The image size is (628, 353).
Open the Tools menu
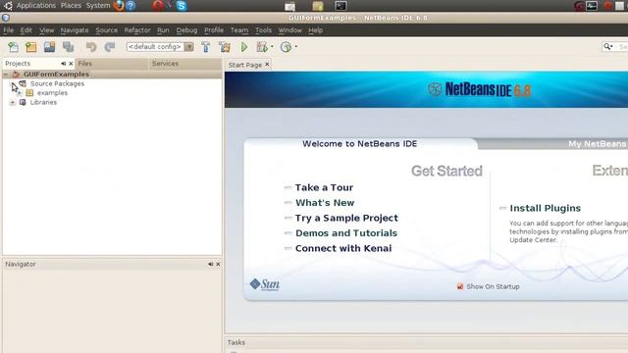click(263, 30)
